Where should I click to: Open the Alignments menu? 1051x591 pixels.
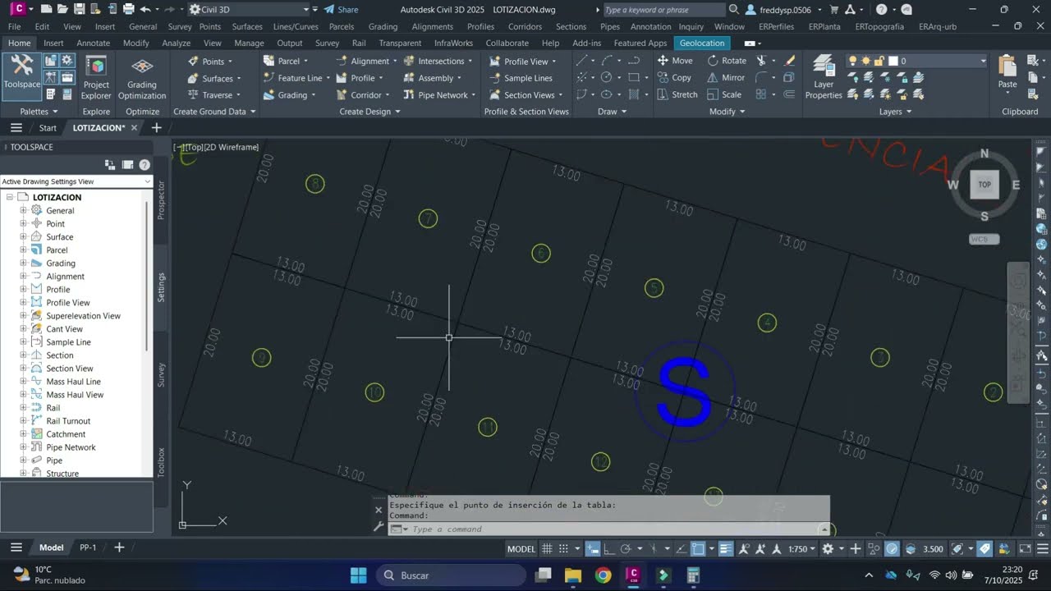pyautogui.click(x=433, y=26)
